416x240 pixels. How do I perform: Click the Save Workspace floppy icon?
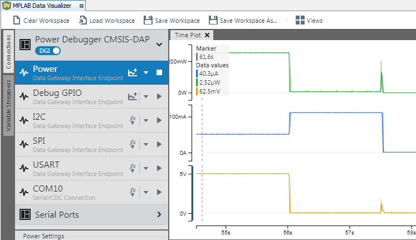148,21
